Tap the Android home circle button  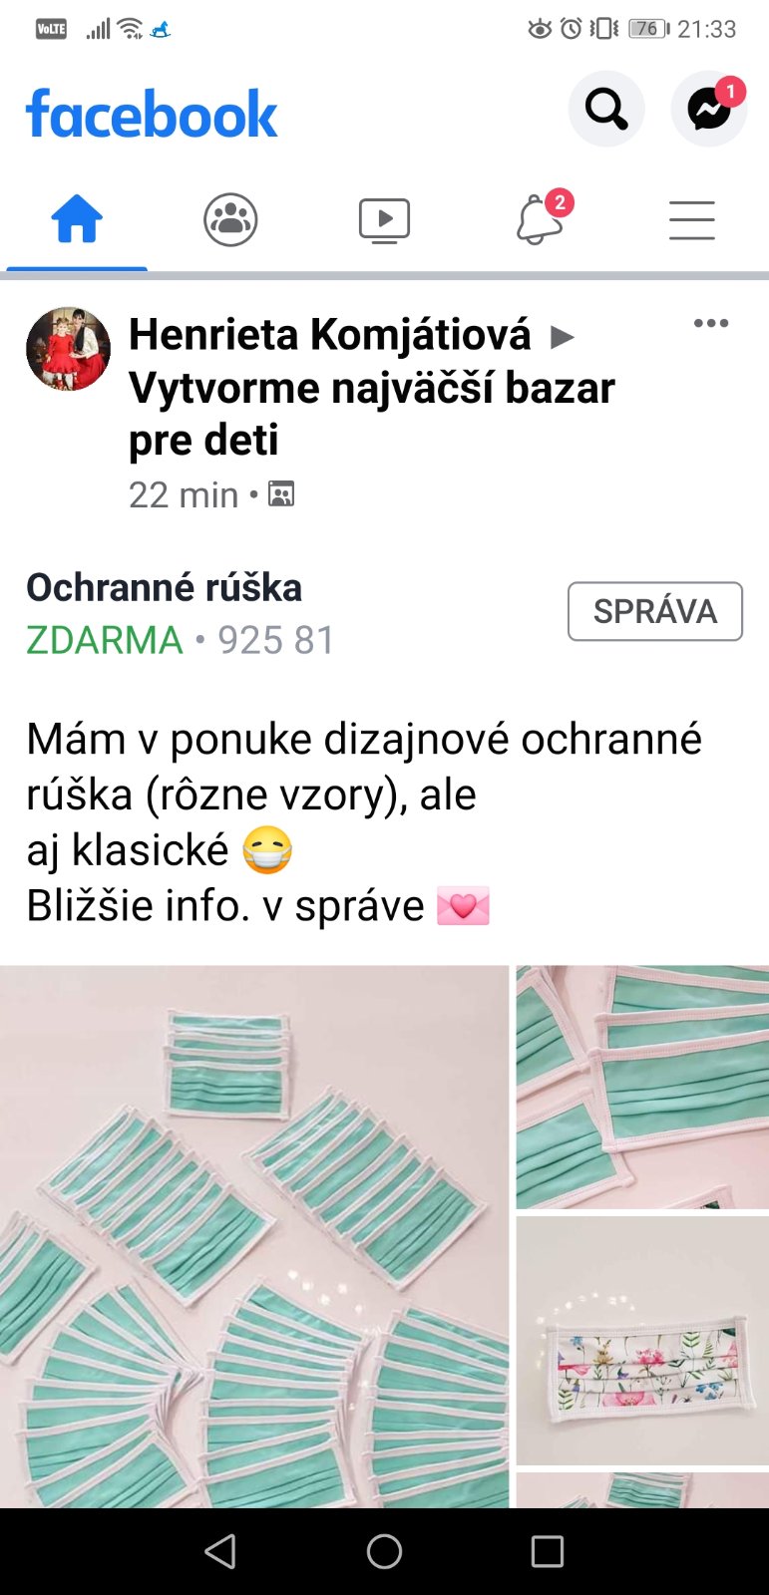pos(384,1551)
